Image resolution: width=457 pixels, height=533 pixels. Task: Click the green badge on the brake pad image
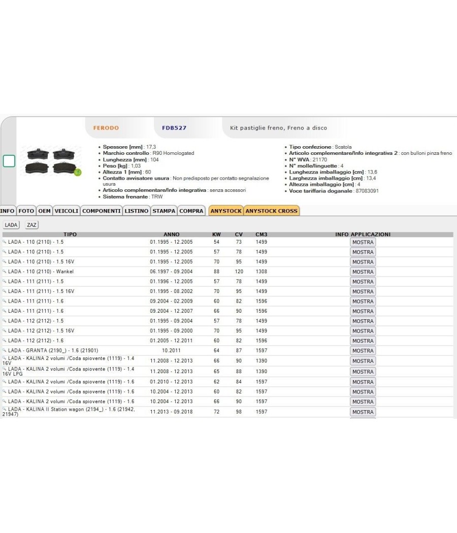pos(78,173)
